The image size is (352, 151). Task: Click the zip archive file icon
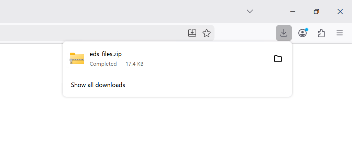(77, 59)
